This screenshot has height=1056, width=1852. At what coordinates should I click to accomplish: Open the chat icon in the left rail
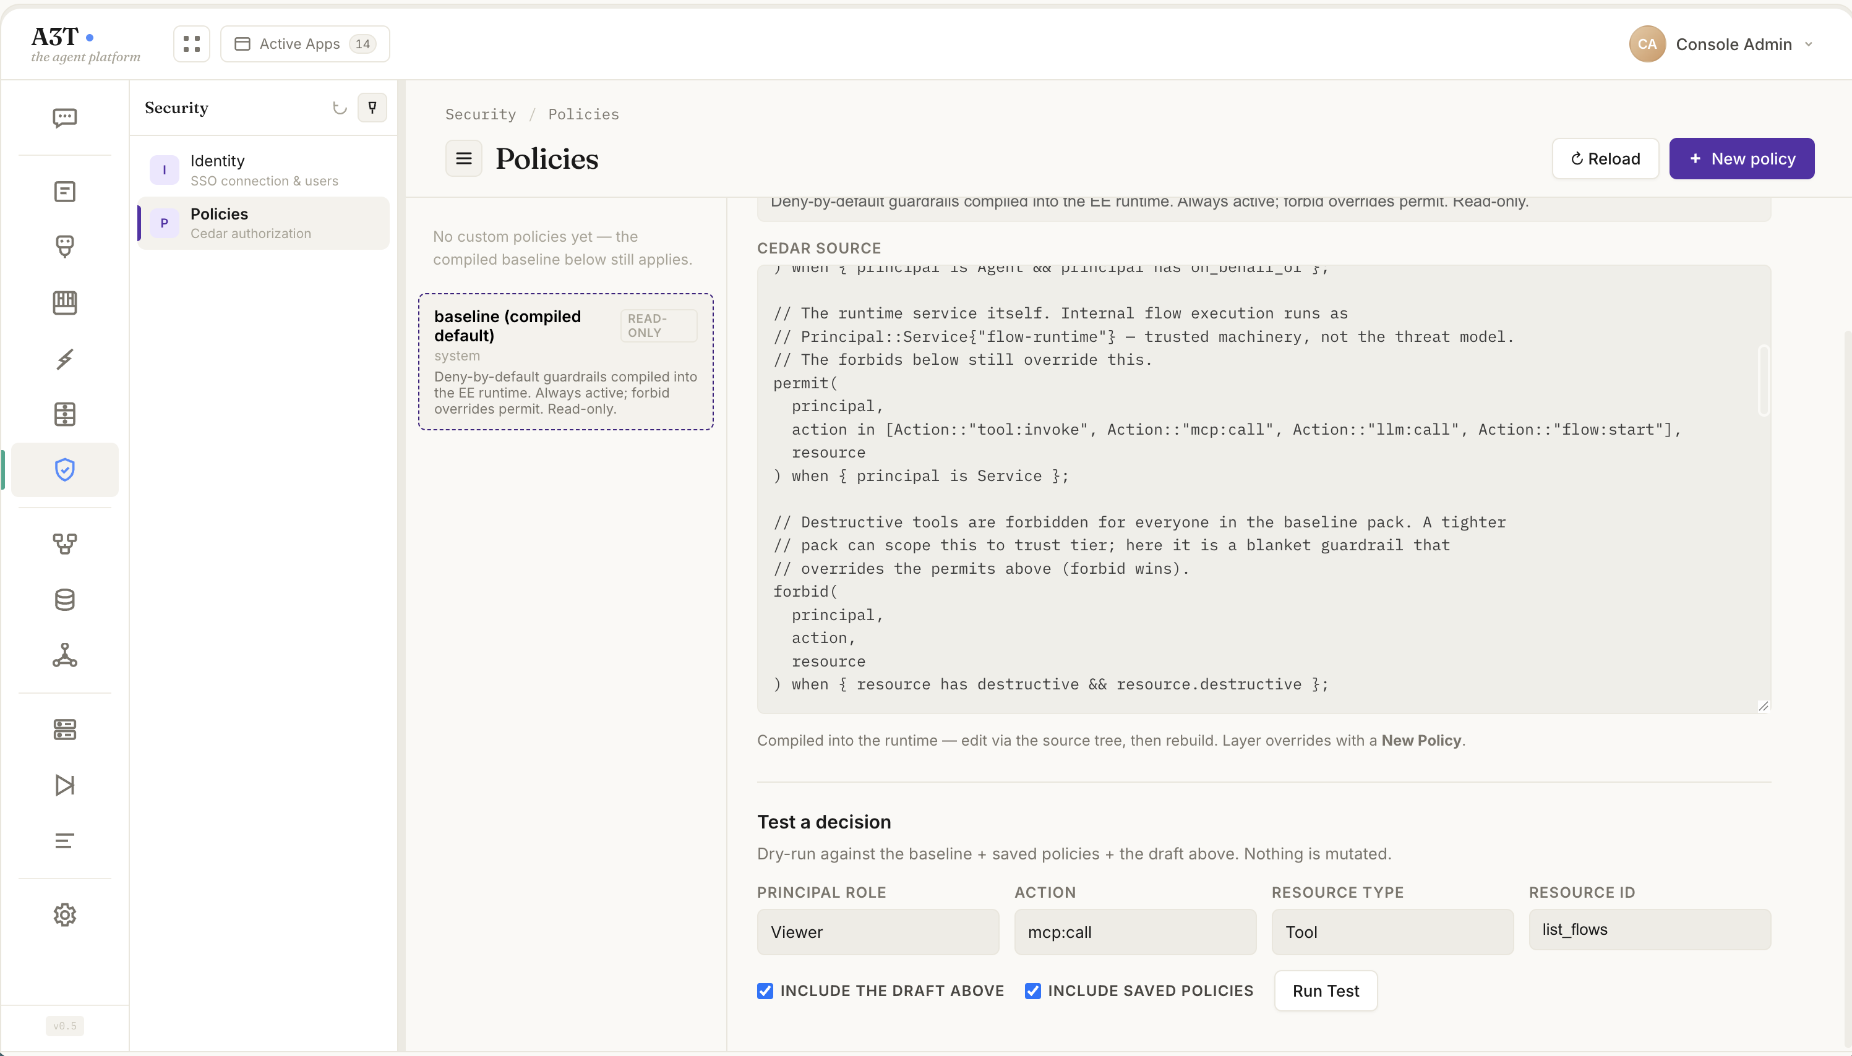64,117
